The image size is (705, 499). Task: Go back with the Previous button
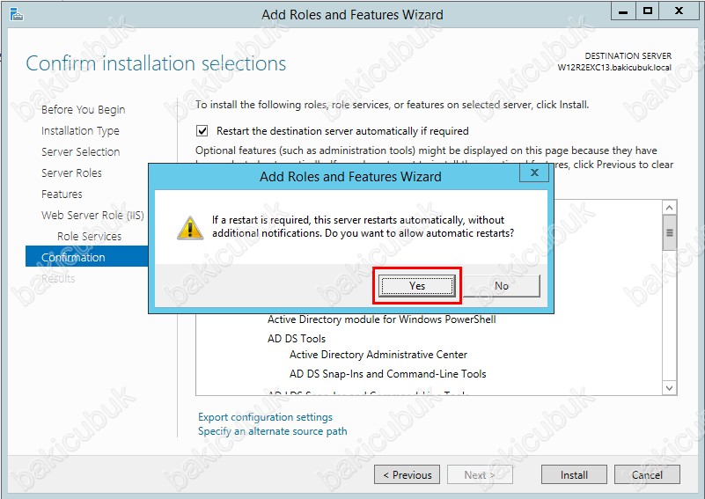[x=408, y=474]
